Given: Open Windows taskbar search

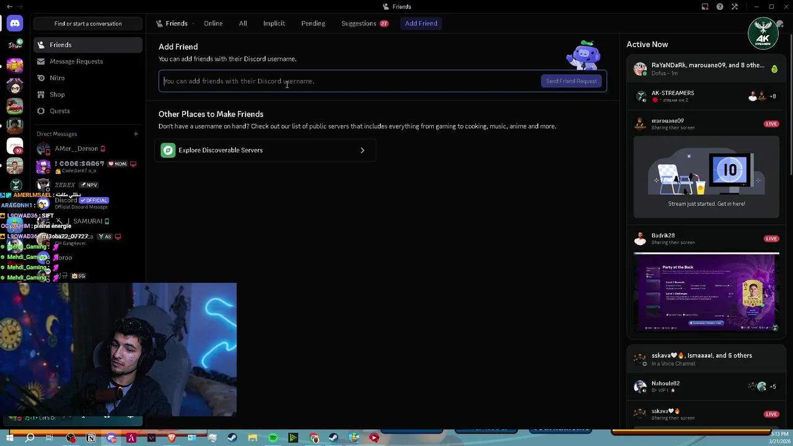Looking at the screenshot, I should coord(30,438).
